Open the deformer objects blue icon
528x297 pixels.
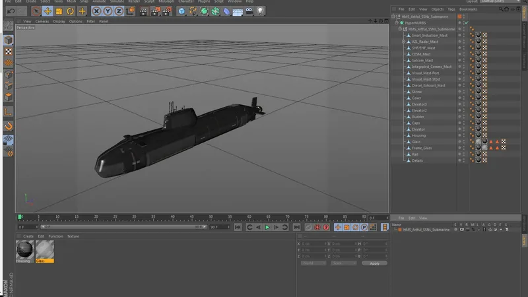(226, 11)
